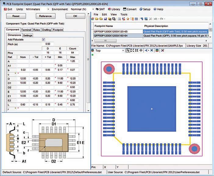Click the red crossed-tools icon in viewer toolbar
The height and width of the screenshot is (176, 214).
point(162,50)
